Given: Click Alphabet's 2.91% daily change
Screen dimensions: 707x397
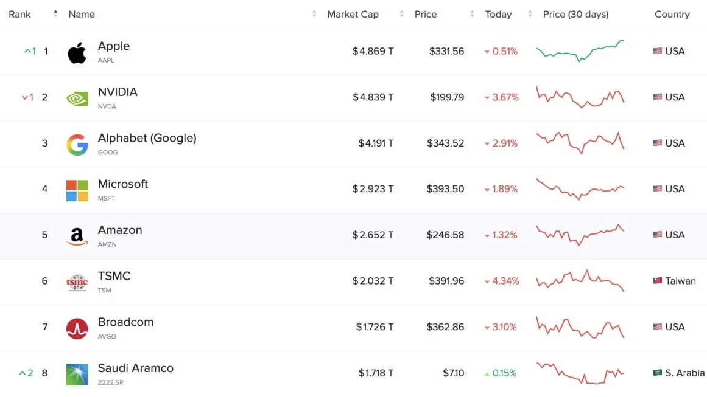Looking at the screenshot, I should pos(505,143).
